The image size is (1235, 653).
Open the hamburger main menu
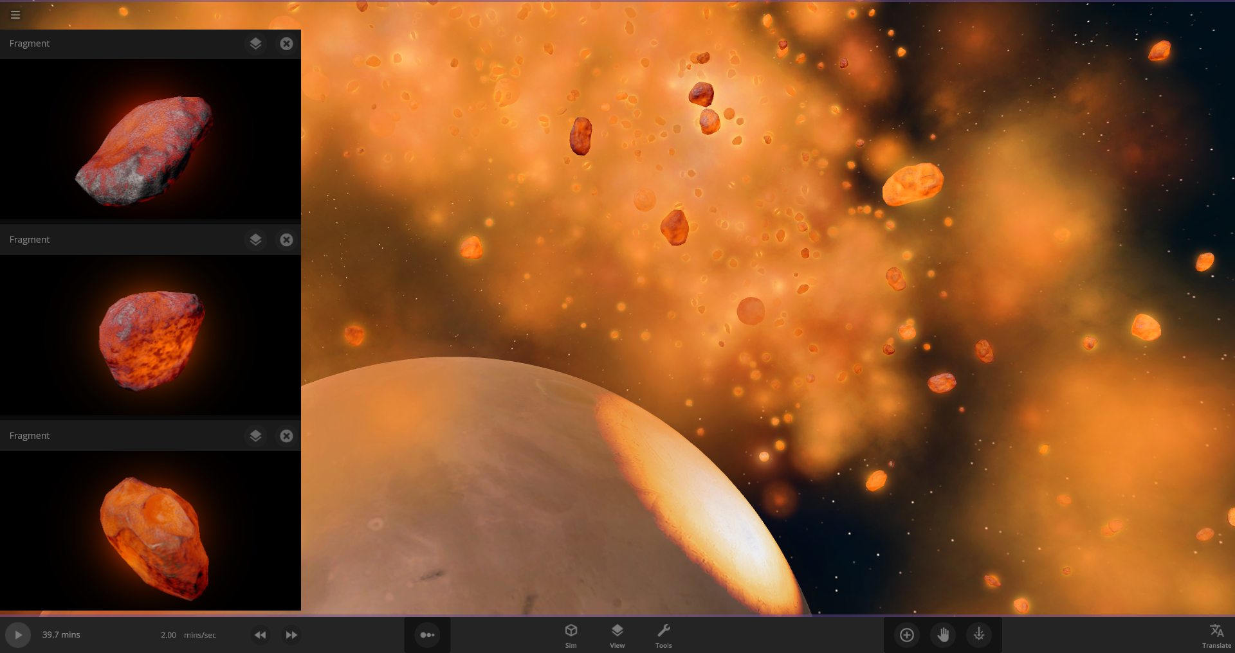click(15, 15)
